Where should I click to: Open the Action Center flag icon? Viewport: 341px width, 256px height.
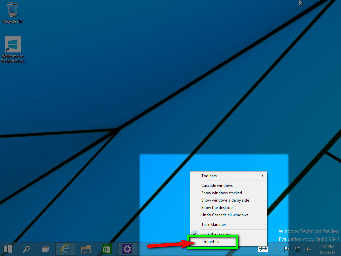click(x=287, y=249)
